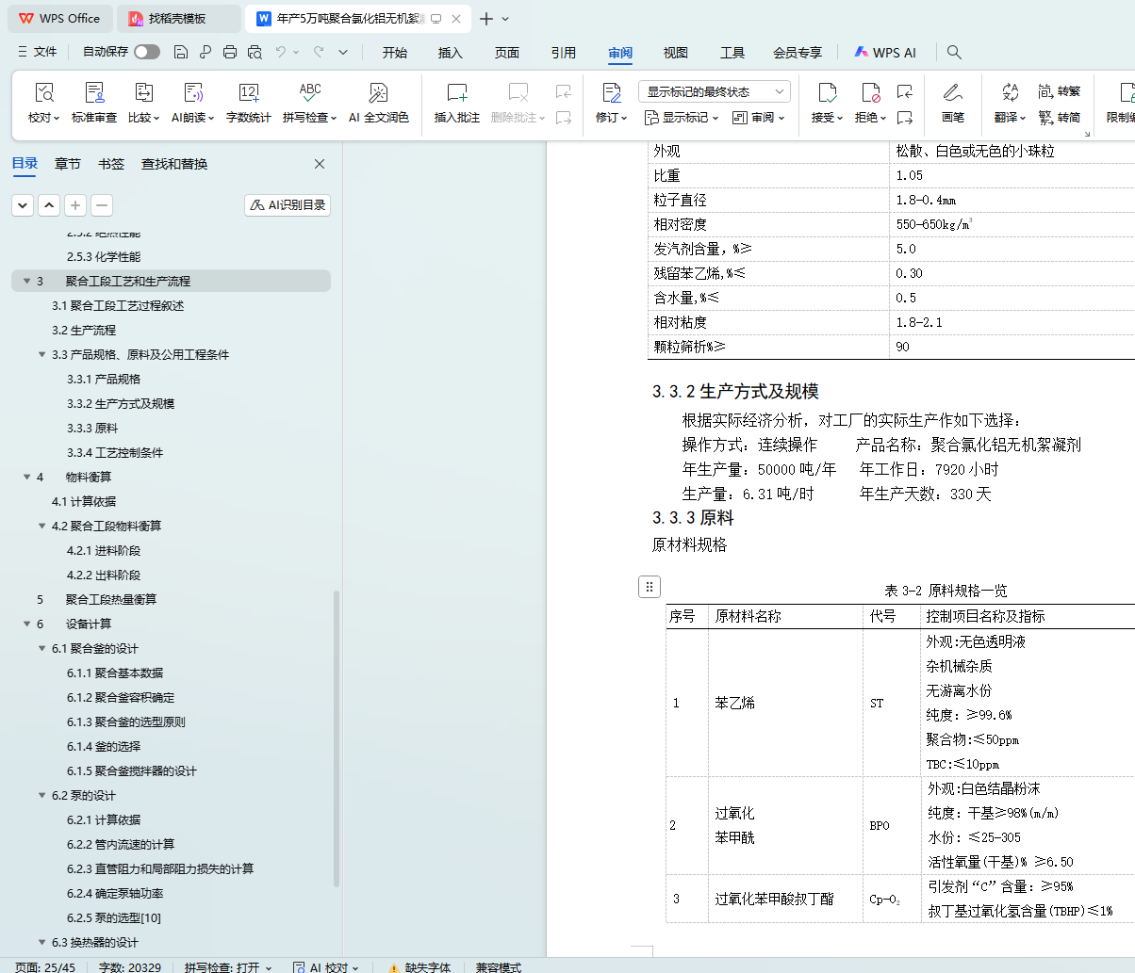The image size is (1135, 973).
Task: Click the 校对 proofreading icon
Action: click(x=43, y=93)
